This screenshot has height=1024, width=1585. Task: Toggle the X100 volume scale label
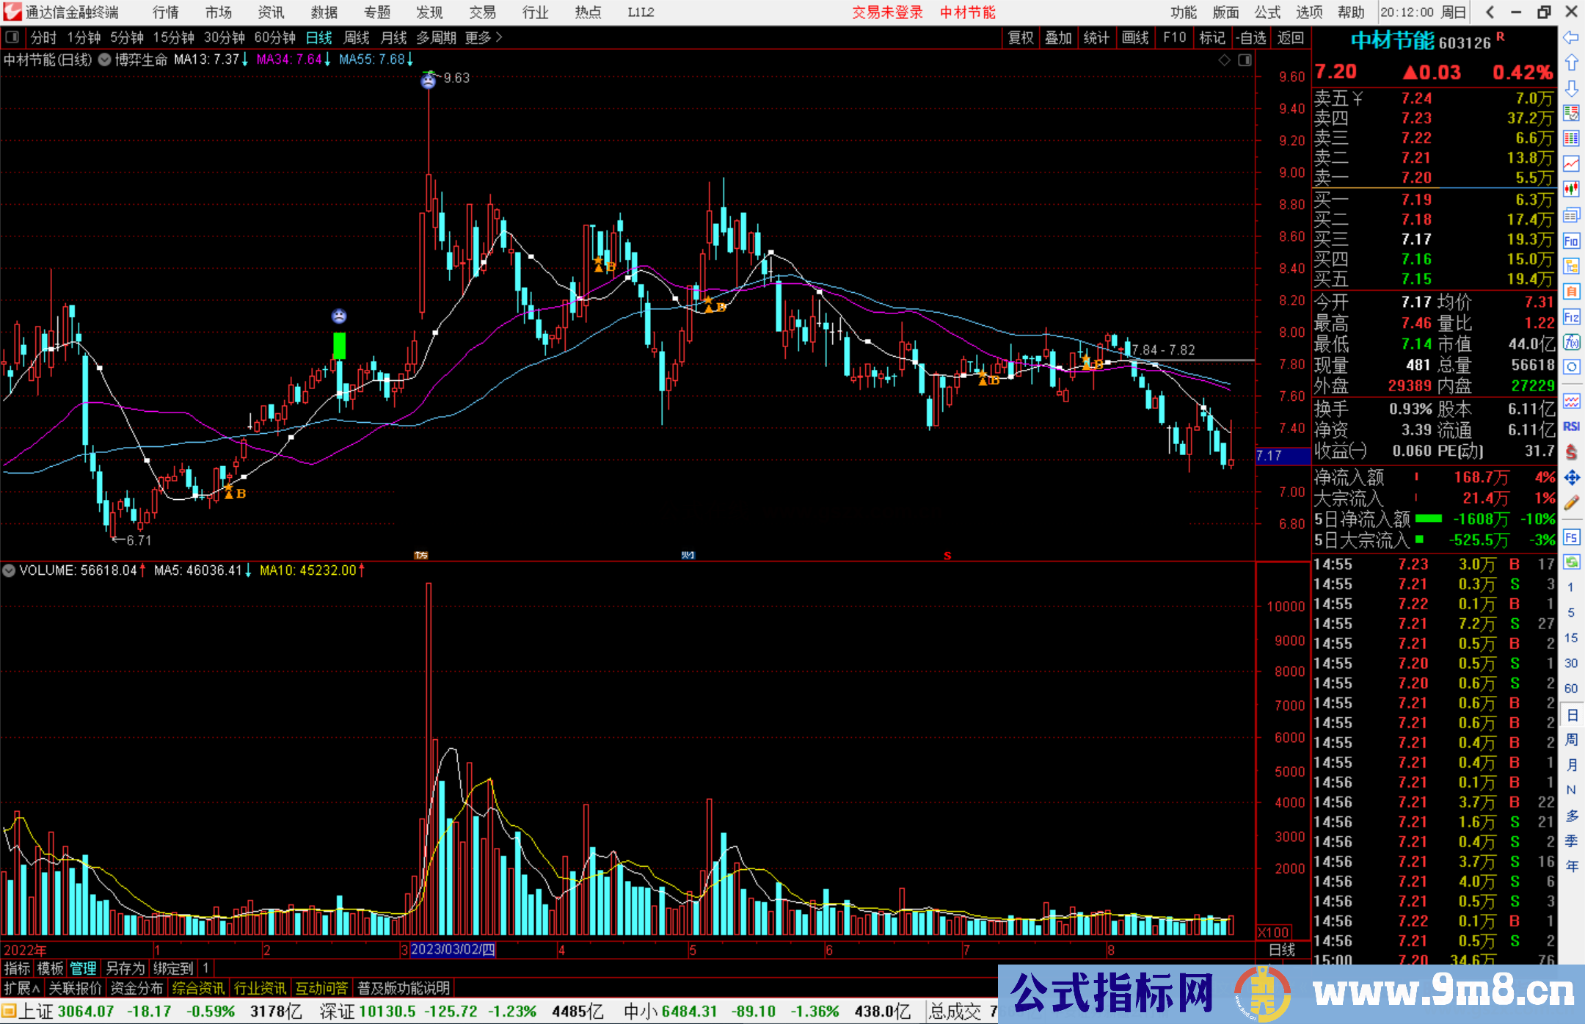pos(1274,932)
